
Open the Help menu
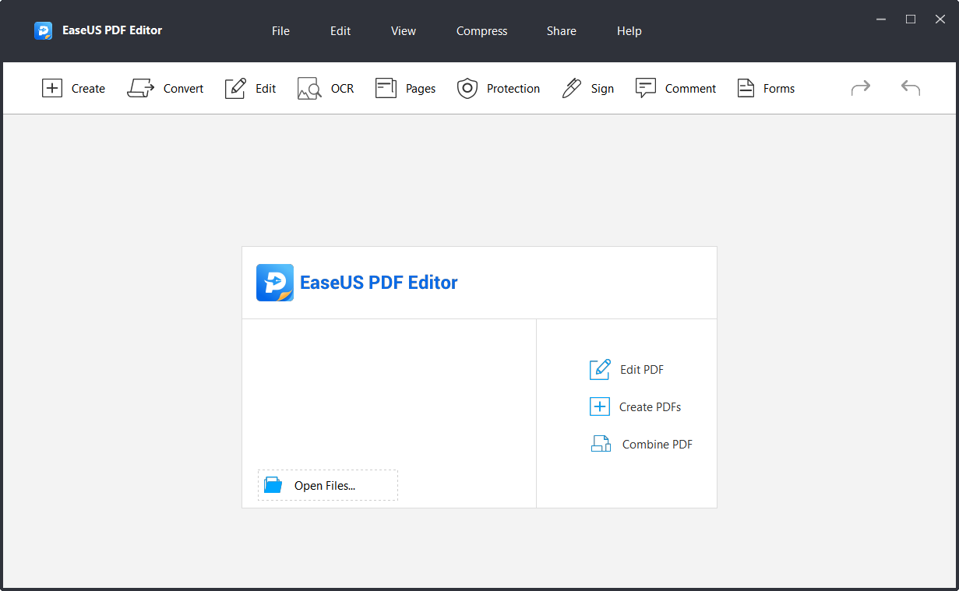click(629, 31)
